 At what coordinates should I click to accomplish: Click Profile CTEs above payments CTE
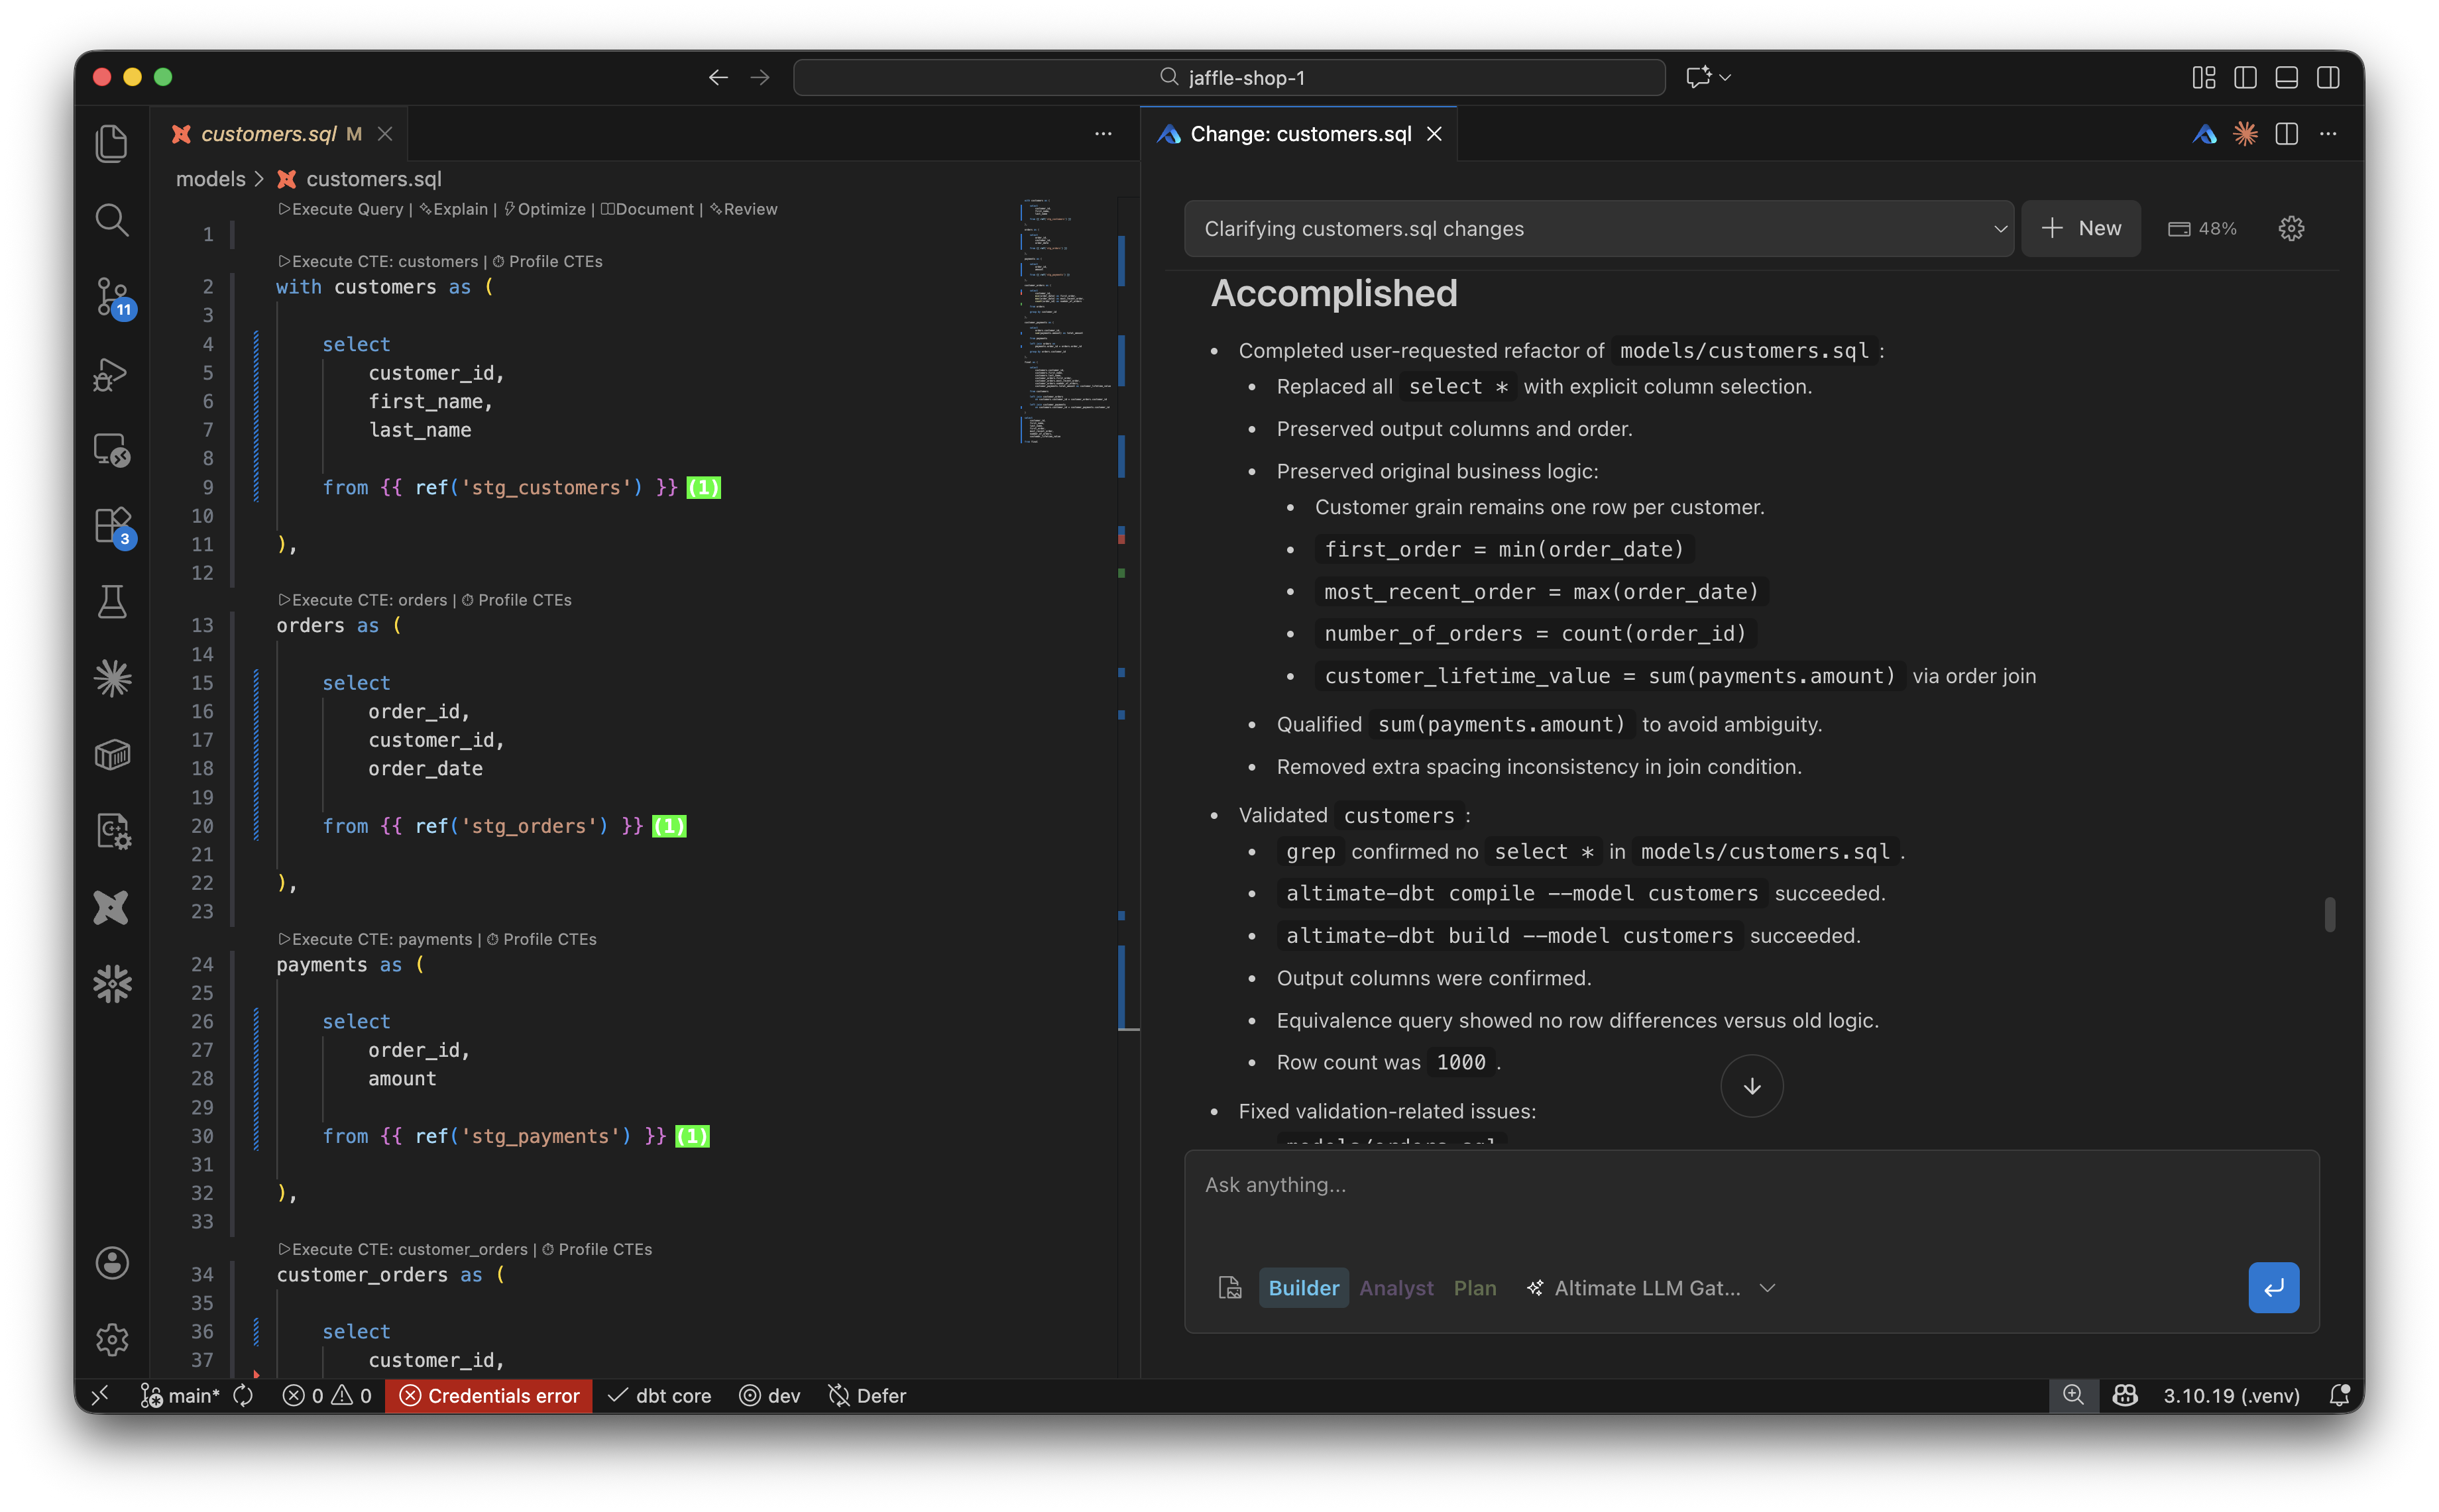tap(541, 939)
